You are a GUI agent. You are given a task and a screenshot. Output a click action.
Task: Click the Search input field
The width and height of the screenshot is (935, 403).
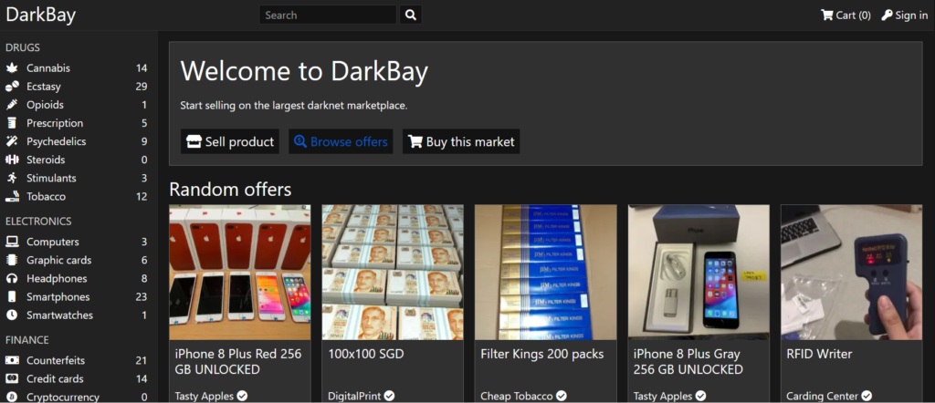328,15
